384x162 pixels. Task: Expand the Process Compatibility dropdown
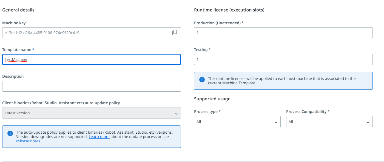(329, 122)
